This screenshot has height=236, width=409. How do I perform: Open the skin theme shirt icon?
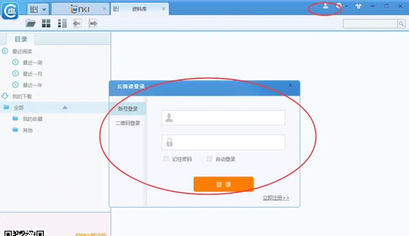358,7
